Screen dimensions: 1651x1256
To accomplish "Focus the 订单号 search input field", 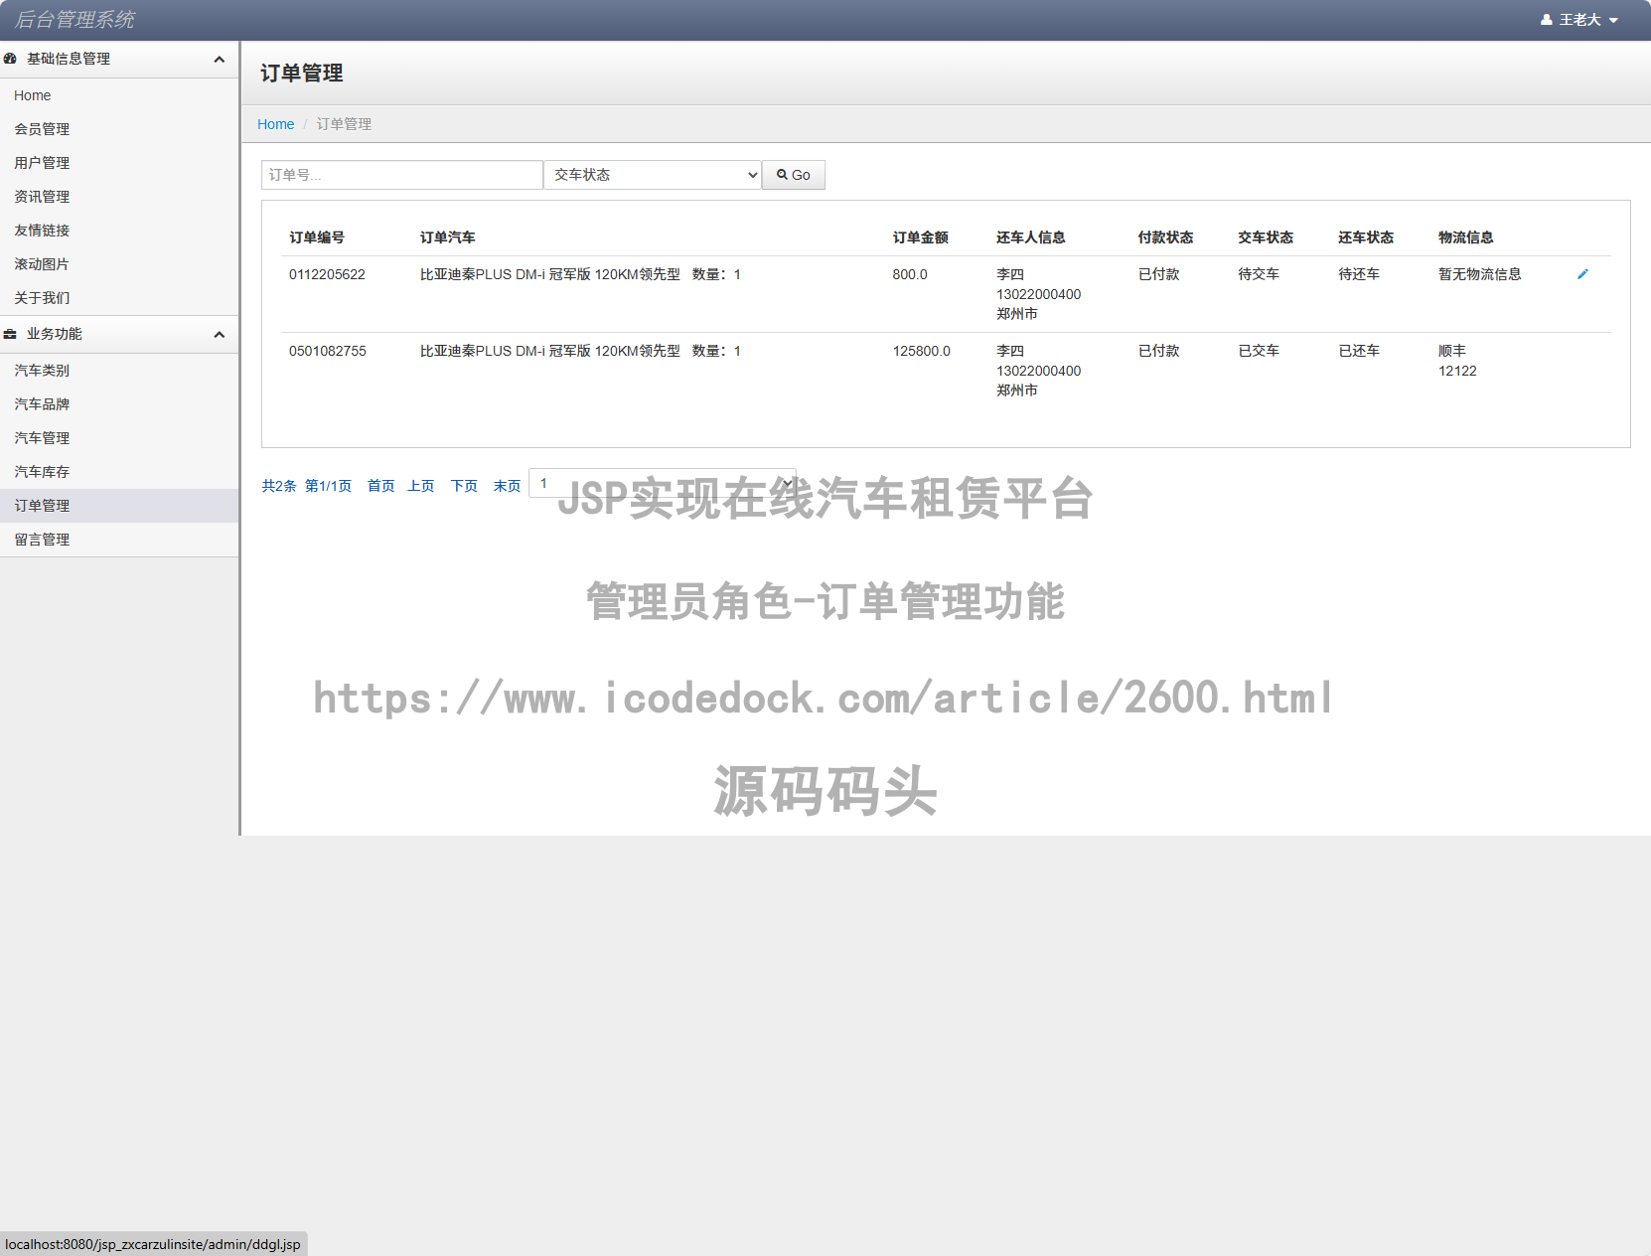I will point(401,175).
